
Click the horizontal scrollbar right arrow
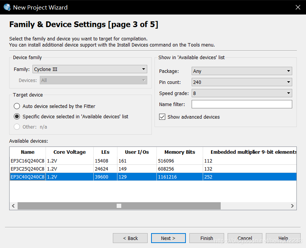coord(292,206)
